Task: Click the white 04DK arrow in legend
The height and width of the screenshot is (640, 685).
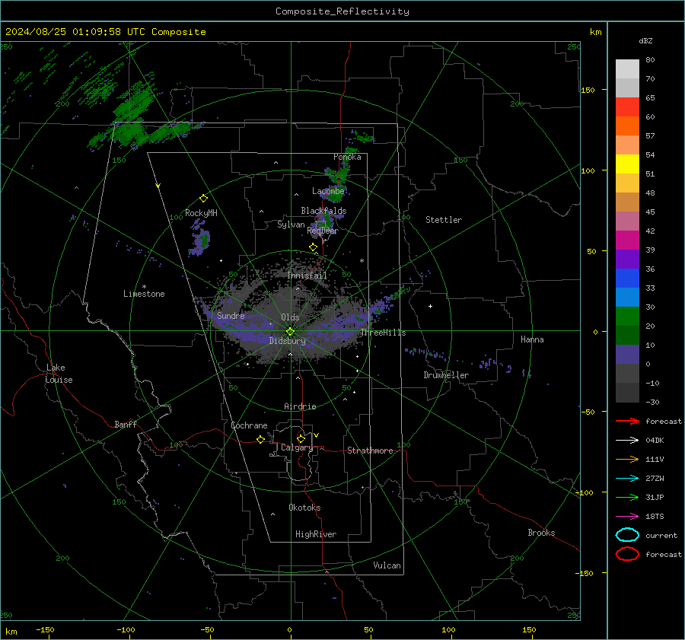Action: (x=627, y=441)
